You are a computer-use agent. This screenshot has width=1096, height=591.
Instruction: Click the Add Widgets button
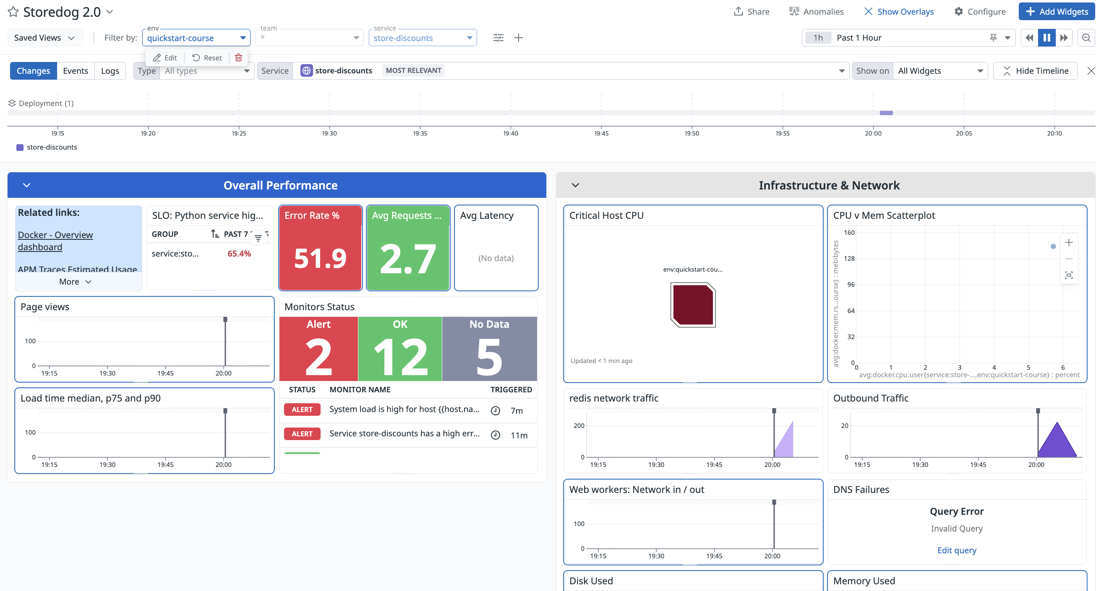pyautogui.click(x=1057, y=12)
